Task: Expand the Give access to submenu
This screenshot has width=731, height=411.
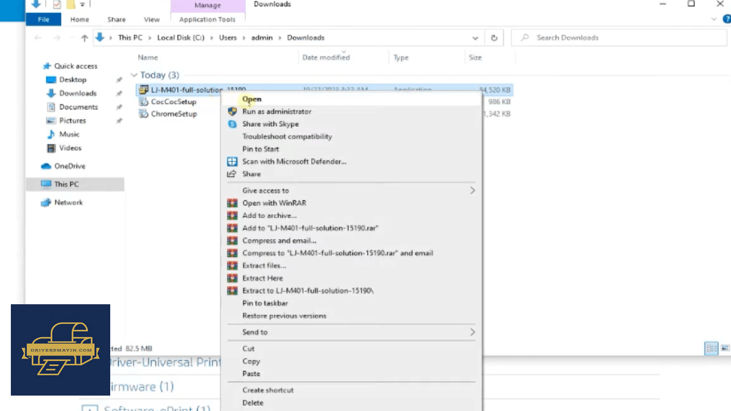Action: (x=472, y=191)
